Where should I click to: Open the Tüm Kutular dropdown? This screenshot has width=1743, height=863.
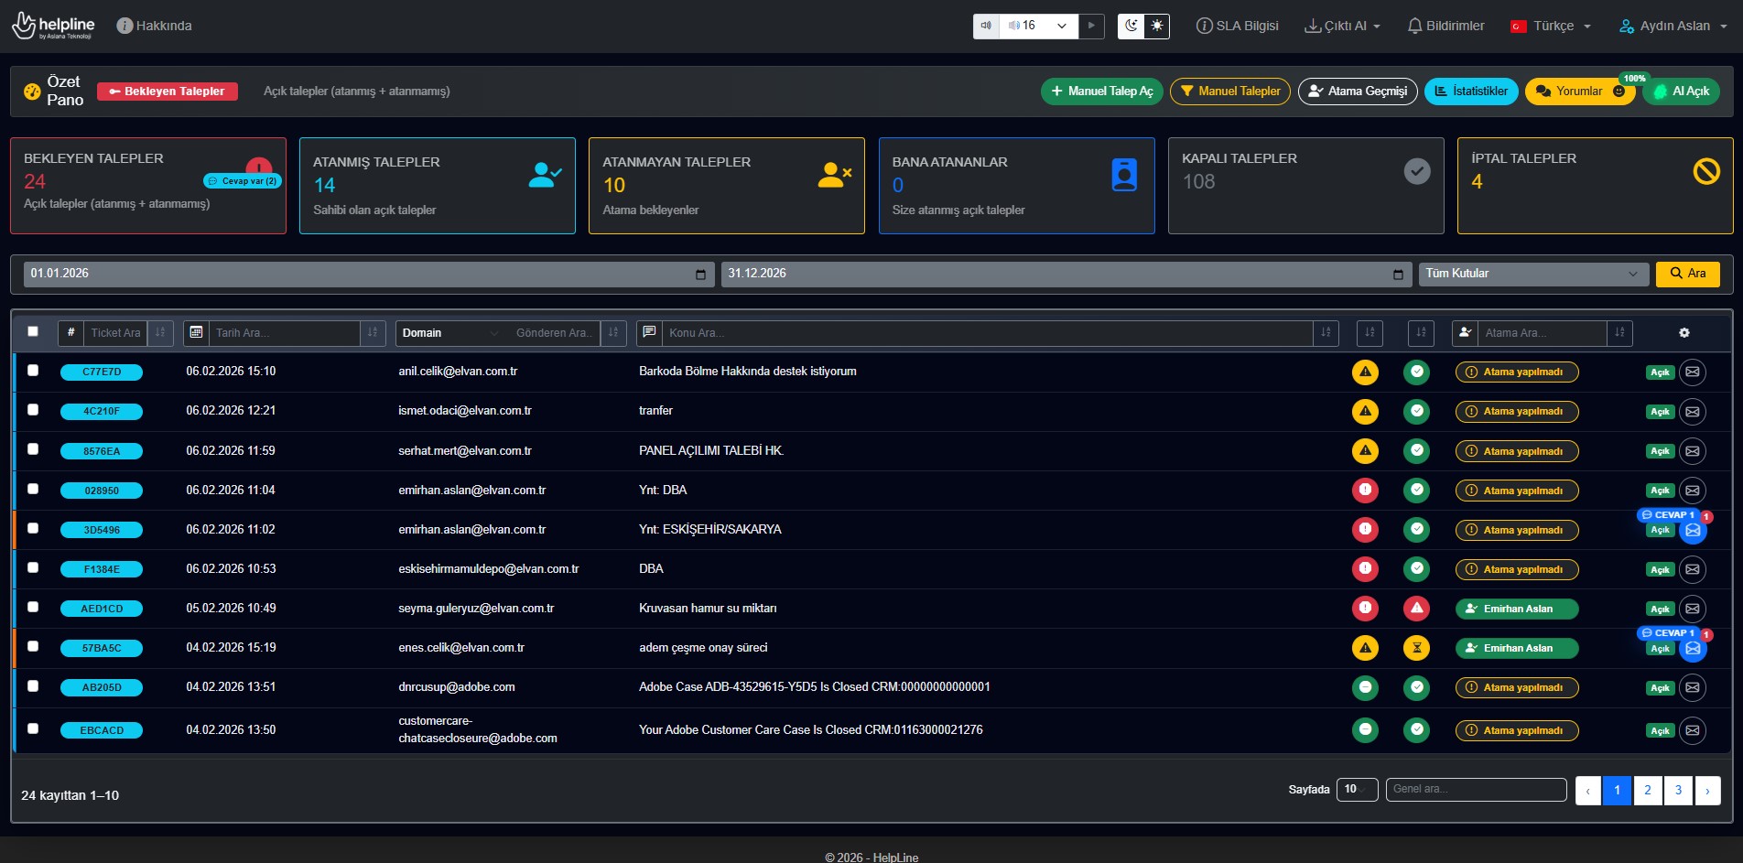pyautogui.click(x=1533, y=273)
